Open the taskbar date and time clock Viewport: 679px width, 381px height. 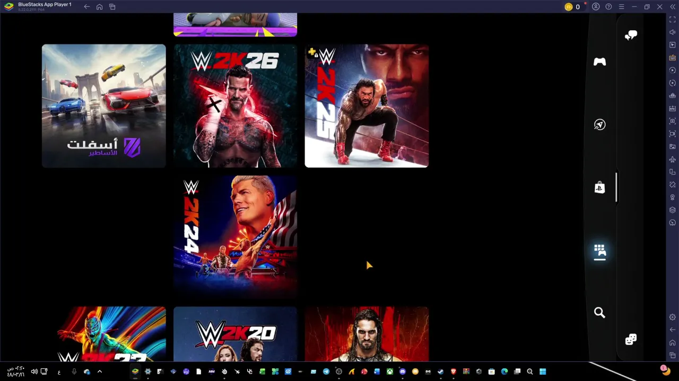(15, 371)
